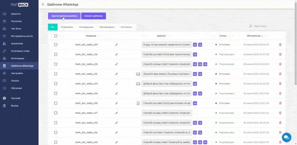The width and height of the screenshot is (297, 145).
Task: Click the Зарегистрировать шаблон button
Action: point(64,16)
